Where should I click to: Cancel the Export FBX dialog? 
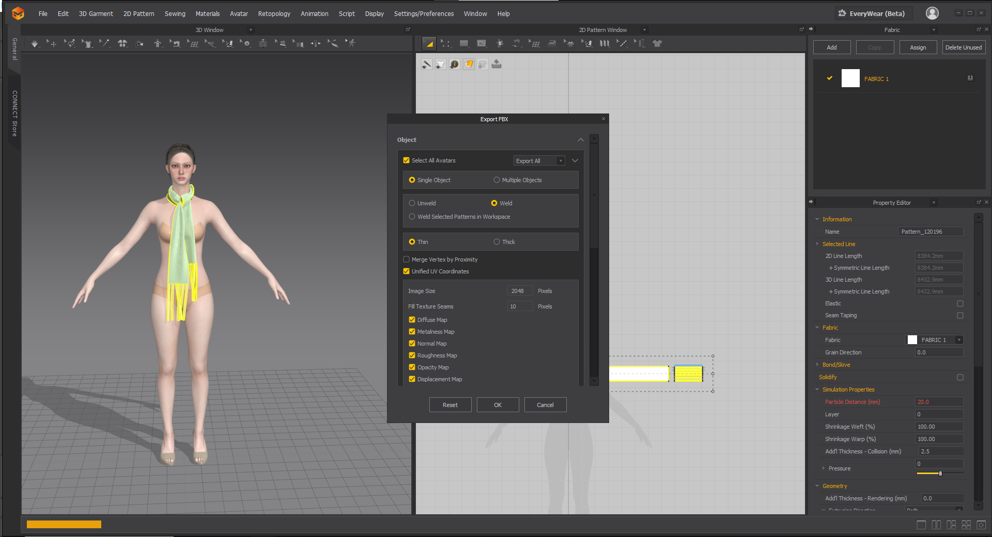[545, 405]
